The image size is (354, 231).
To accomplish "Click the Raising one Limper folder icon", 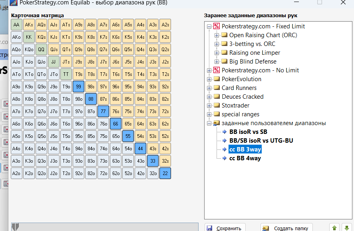I will pyautogui.click(x=224, y=53).
